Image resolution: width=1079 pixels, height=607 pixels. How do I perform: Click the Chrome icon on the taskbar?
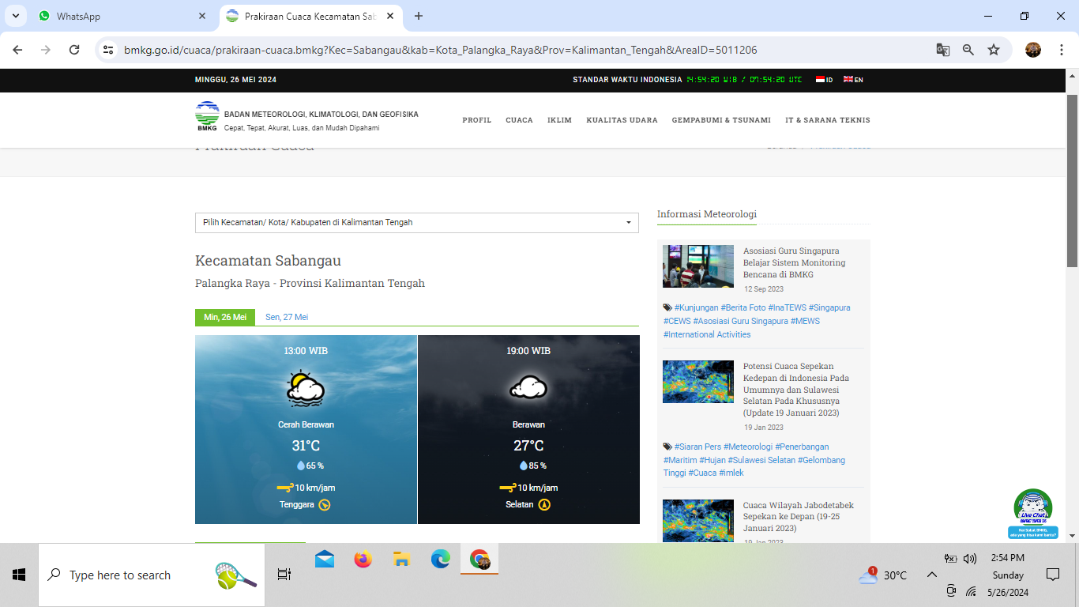(479, 560)
